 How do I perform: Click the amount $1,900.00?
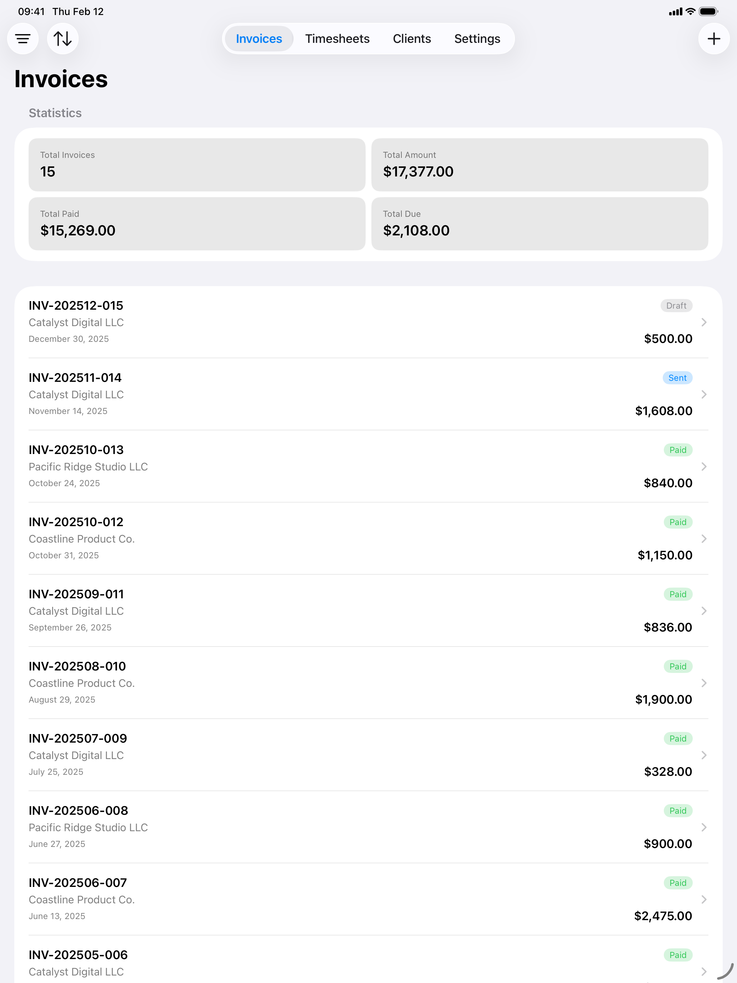(x=663, y=699)
